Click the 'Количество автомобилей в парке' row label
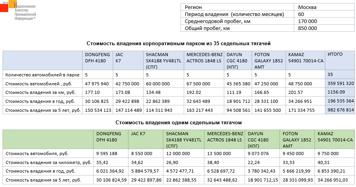 [x=43, y=74]
